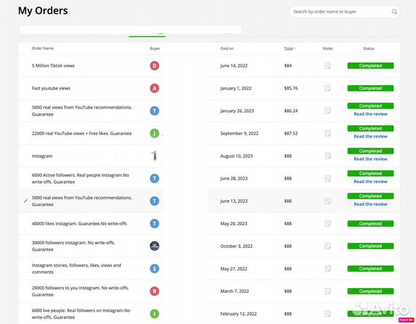Viewport: 416px width, 324px height.
Task: Open notes icon for June 13, 2023 order
Action: pyautogui.click(x=328, y=201)
